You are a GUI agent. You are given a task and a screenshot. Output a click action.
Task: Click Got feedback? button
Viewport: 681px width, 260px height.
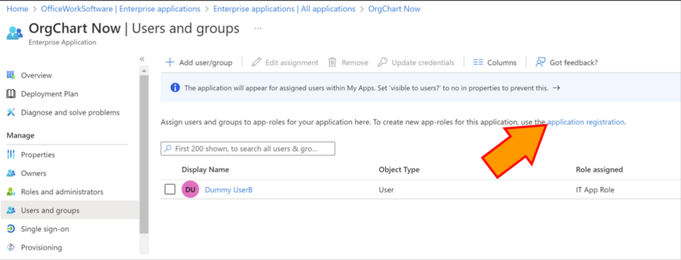click(566, 62)
